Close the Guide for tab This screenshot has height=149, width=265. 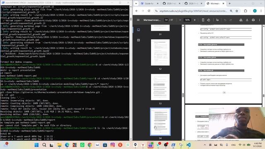157,3
